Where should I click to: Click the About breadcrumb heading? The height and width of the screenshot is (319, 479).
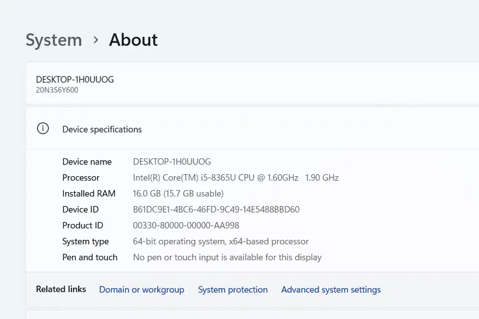[133, 40]
